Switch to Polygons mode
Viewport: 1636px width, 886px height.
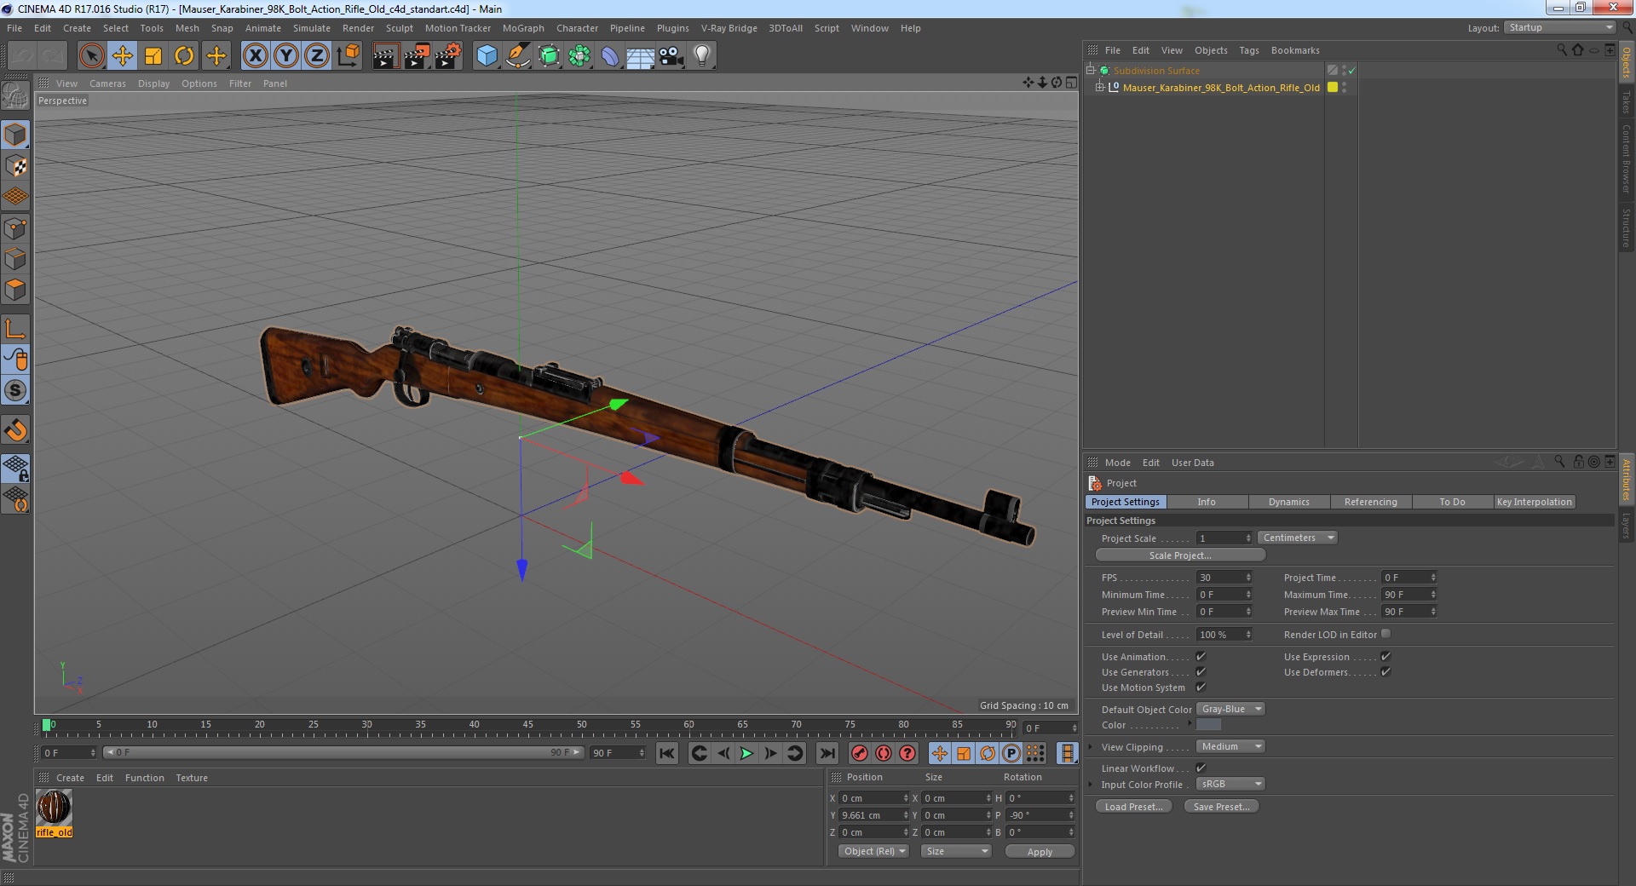click(15, 290)
